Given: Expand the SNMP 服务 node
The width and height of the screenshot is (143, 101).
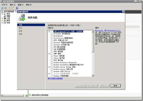Looking at the screenshot, I should click(x=49, y=54).
